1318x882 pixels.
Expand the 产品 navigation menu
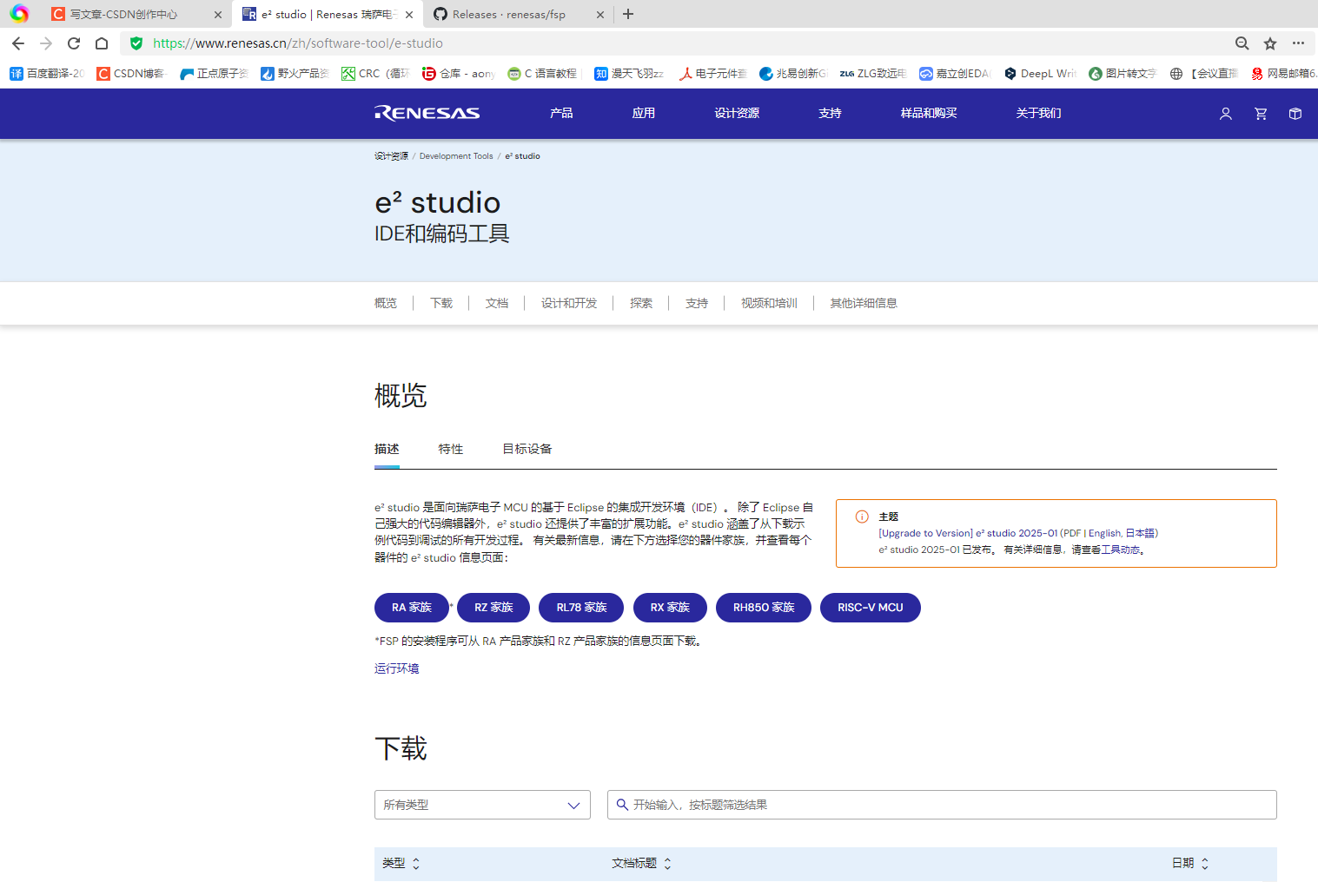pyautogui.click(x=560, y=113)
